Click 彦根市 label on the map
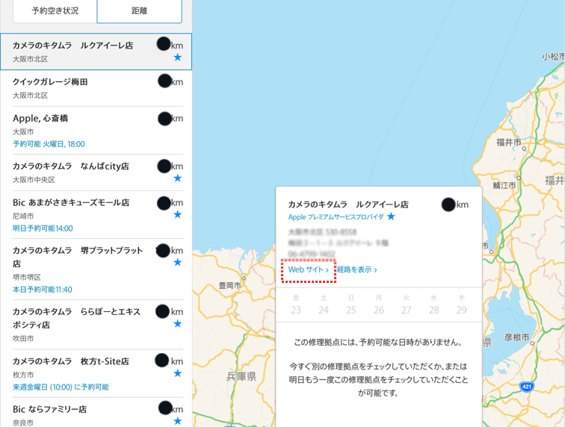 [x=516, y=337]
